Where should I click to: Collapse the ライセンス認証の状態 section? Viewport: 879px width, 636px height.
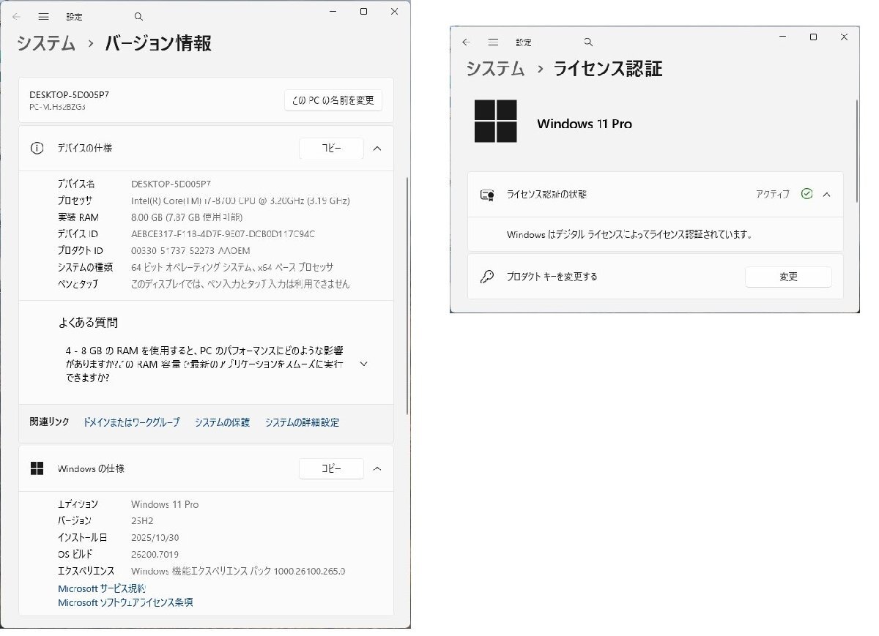[x=827, y=194]
